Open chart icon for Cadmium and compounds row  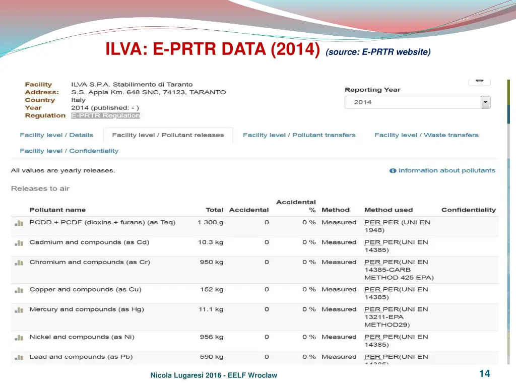[19, 243]
